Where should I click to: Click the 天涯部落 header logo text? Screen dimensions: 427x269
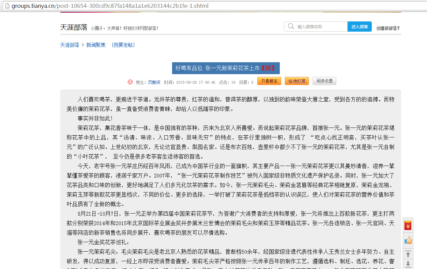point(74,28)
